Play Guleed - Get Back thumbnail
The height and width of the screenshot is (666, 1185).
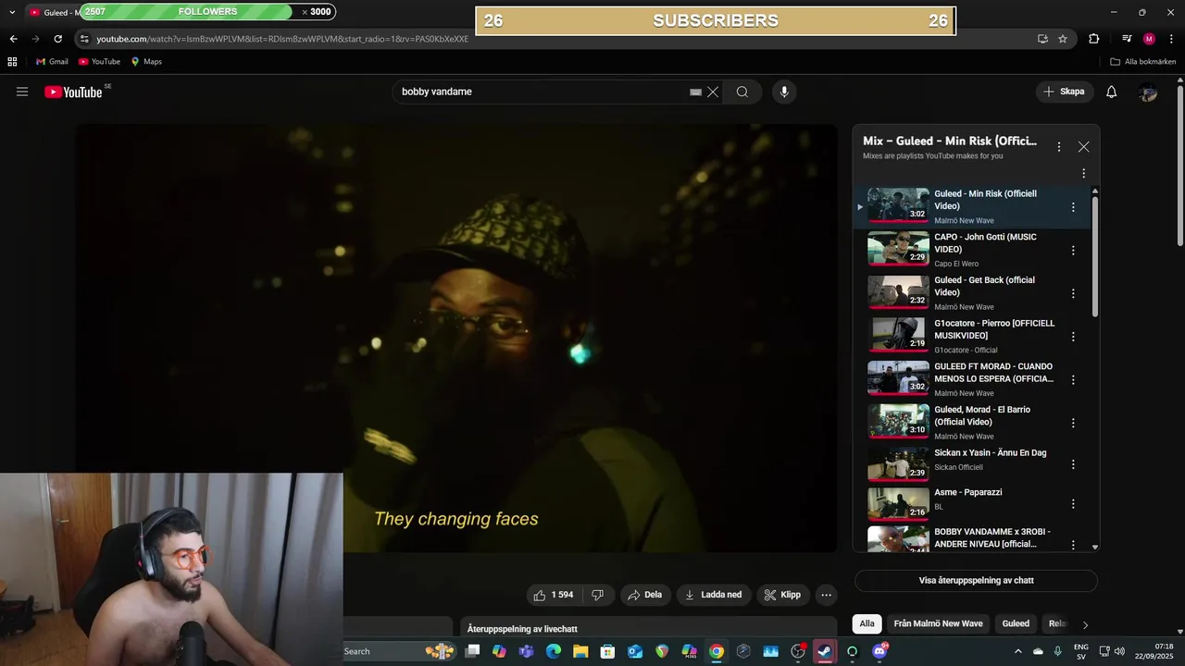898,292
